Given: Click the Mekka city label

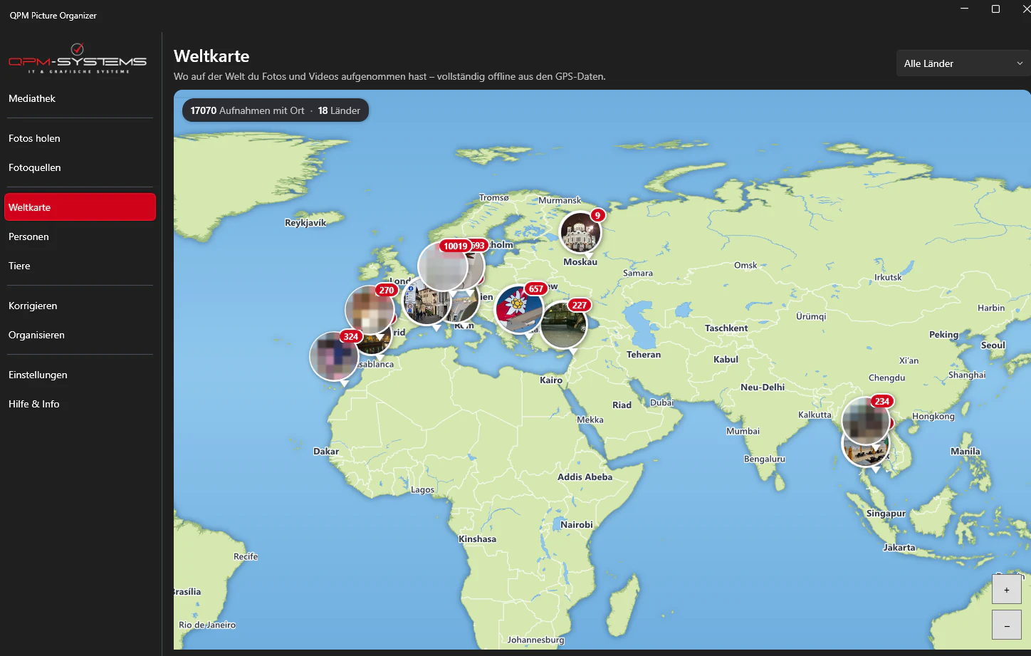Looking at the screenshot, I should coord(590,420).
